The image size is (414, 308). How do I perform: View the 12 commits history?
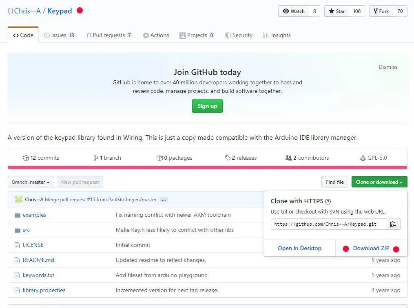[41, 158]
